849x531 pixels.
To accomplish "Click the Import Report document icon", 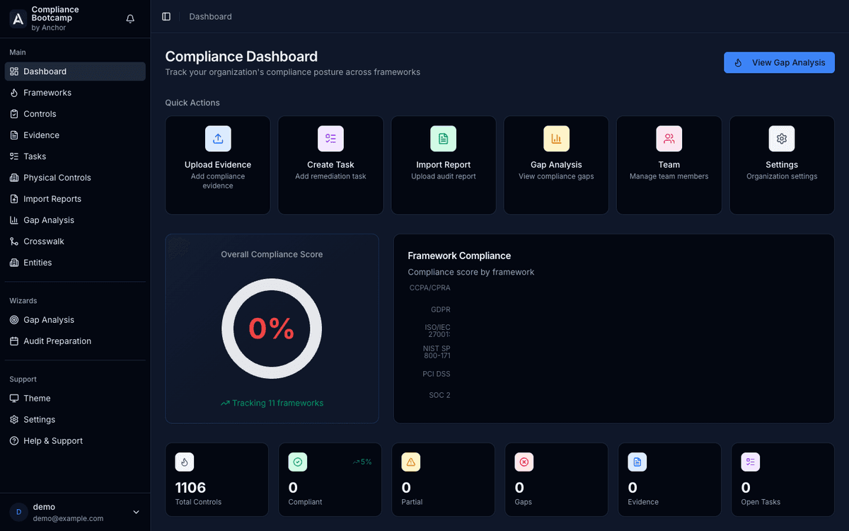I will pyautogui.click(x=444, y=139).
